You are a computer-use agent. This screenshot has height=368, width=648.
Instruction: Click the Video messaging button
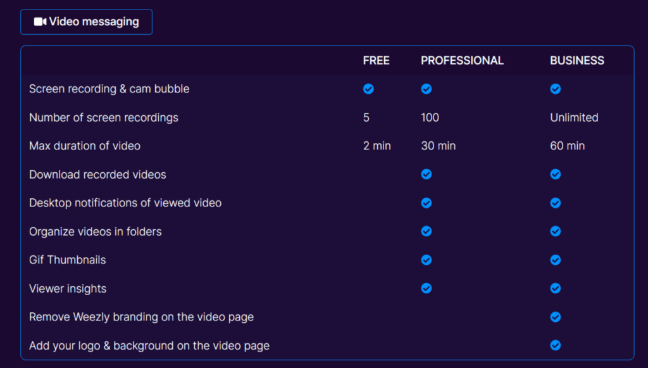point(86,22)
